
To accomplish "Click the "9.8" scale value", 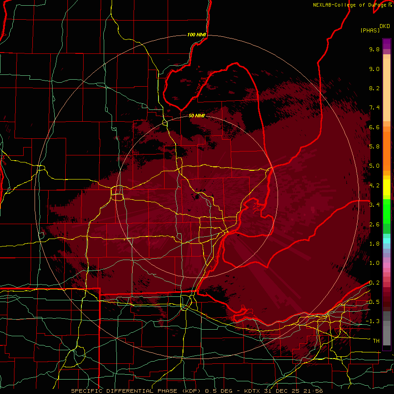I will pos(374,49).
